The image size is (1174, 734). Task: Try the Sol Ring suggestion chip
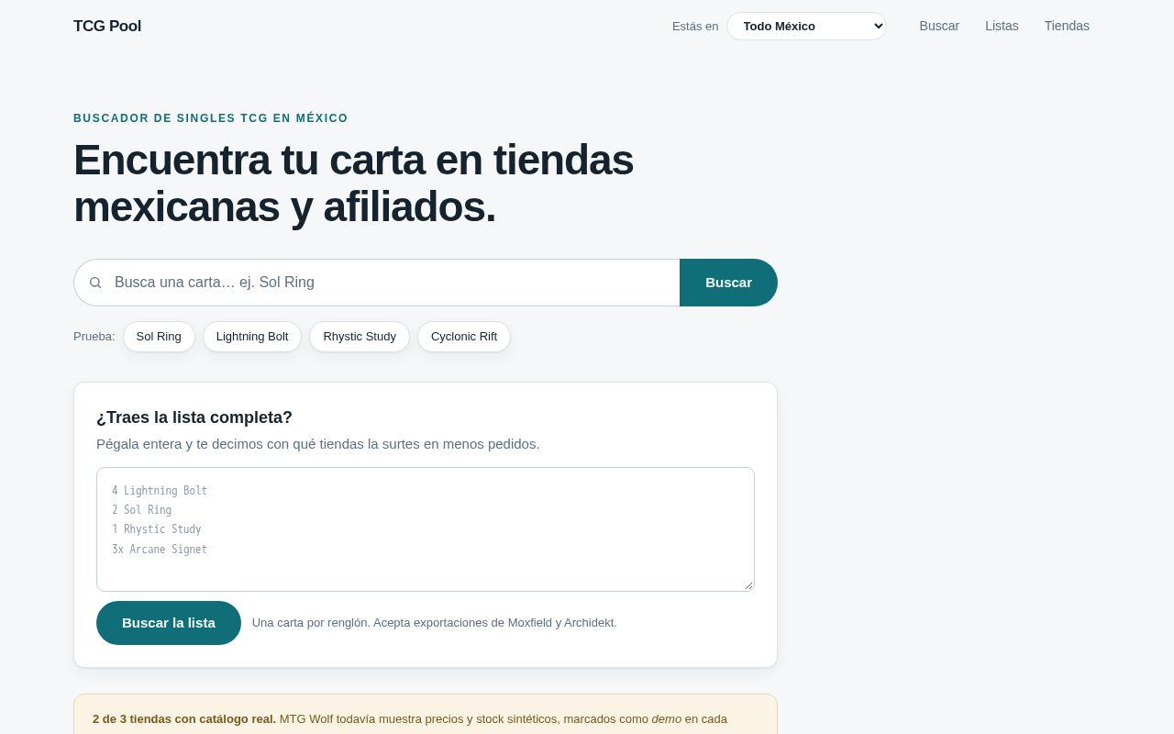coord(159,337)
